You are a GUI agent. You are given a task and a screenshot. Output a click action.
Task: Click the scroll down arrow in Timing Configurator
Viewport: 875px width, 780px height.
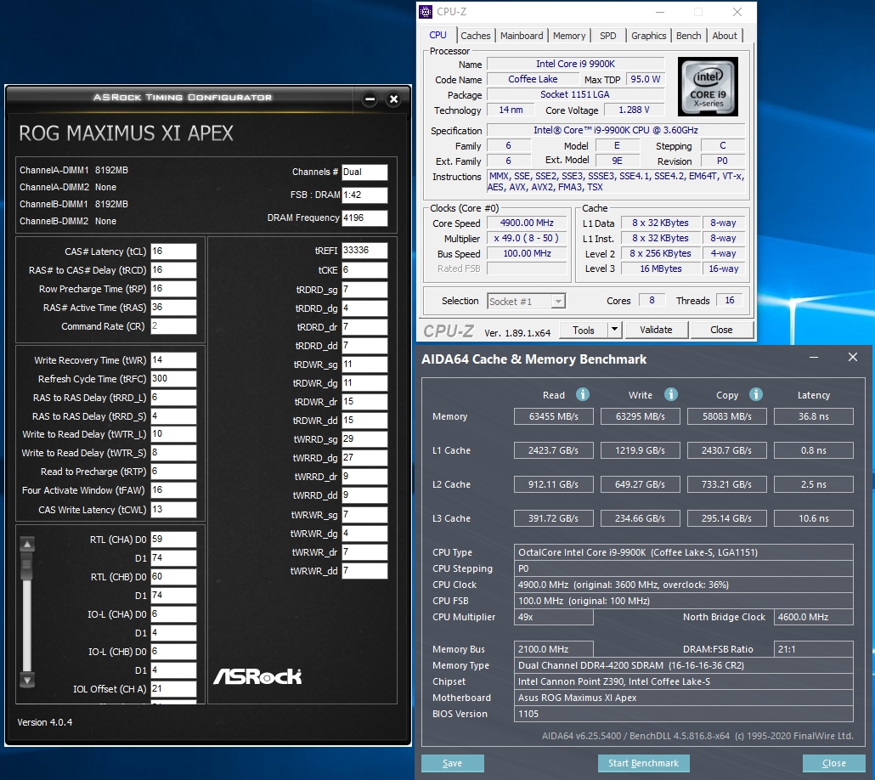pyautogui.click(x=27, y=680)
